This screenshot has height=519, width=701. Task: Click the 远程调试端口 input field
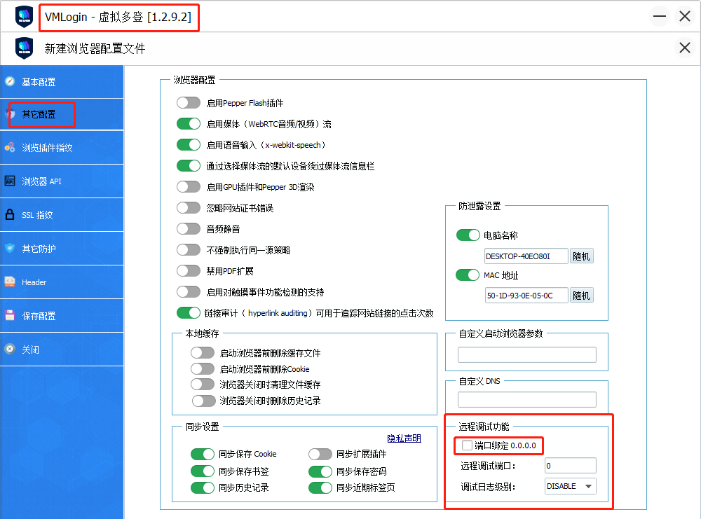[570, 466]
